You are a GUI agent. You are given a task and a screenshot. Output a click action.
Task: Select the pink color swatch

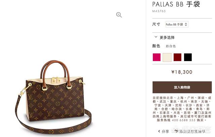tap(157, 57)
